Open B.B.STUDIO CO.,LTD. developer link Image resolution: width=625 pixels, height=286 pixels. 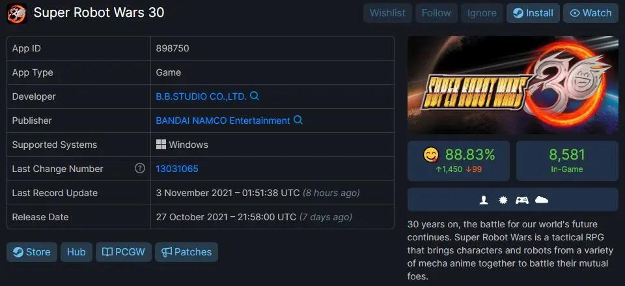201,96
